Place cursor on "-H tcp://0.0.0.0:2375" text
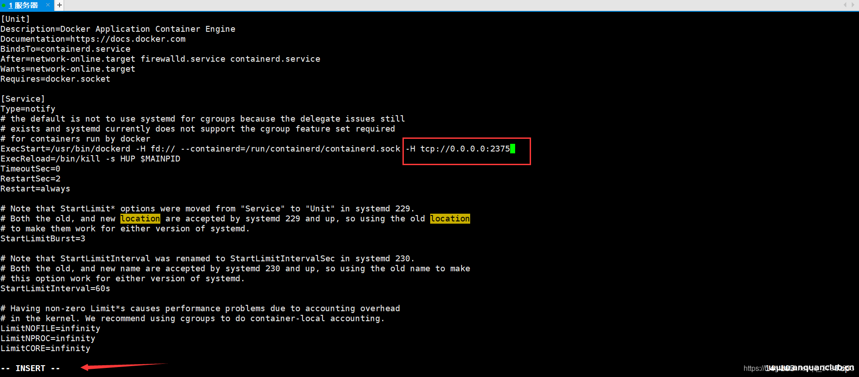 coord(457,149)
